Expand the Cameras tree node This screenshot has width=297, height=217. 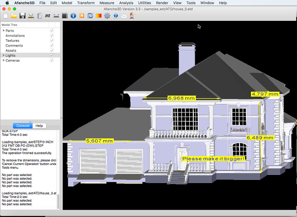pos(4,61)
